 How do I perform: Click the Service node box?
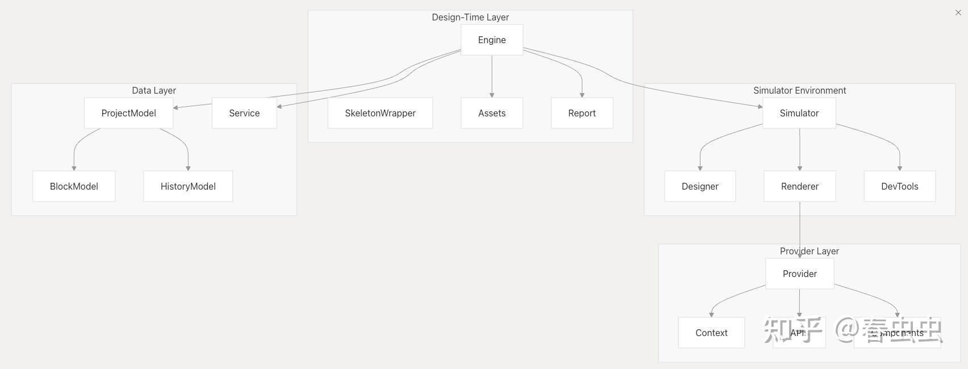pos(244,113)
